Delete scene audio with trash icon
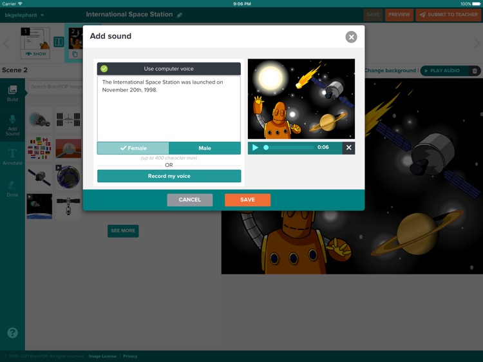 pos(475,71)
